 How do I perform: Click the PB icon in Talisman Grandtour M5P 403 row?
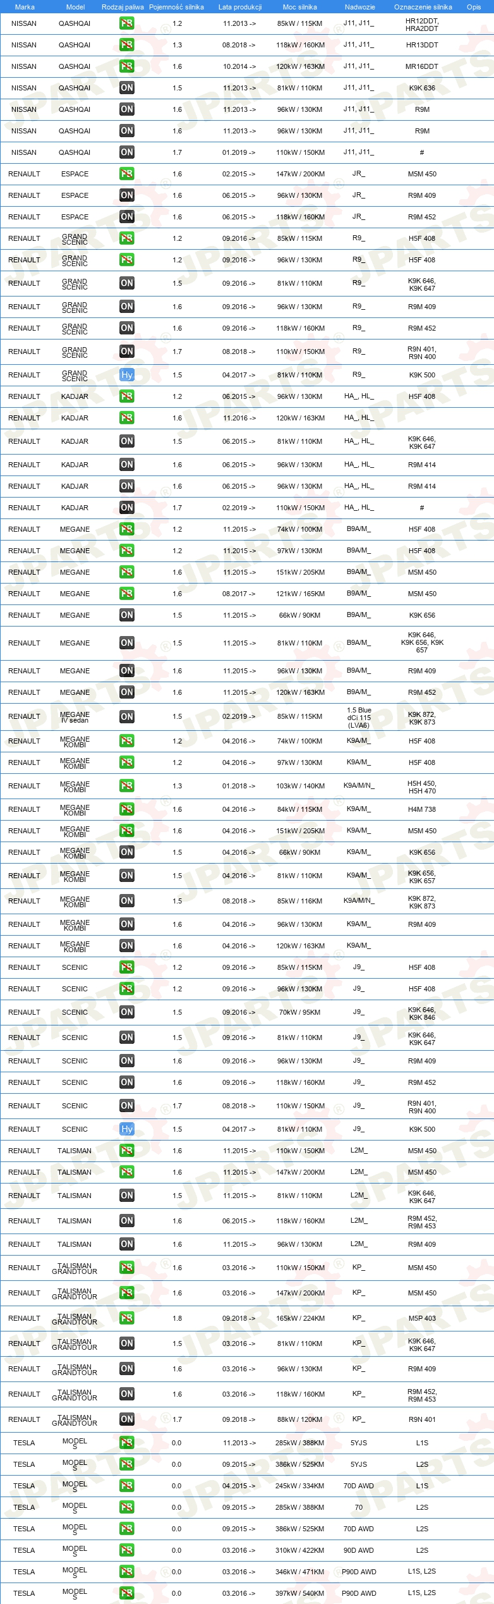[127, 1318]
